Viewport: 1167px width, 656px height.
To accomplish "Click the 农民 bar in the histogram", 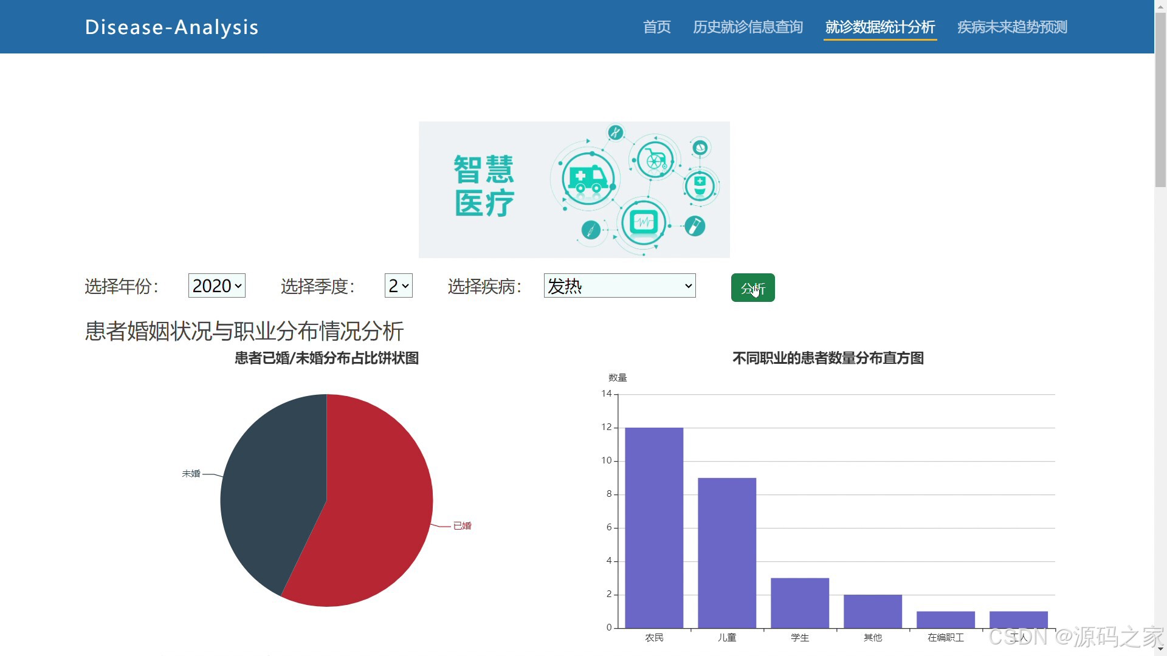I will (654, 528).
